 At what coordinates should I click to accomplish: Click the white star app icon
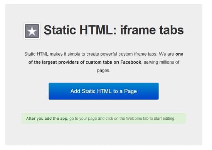click(32, 31)
